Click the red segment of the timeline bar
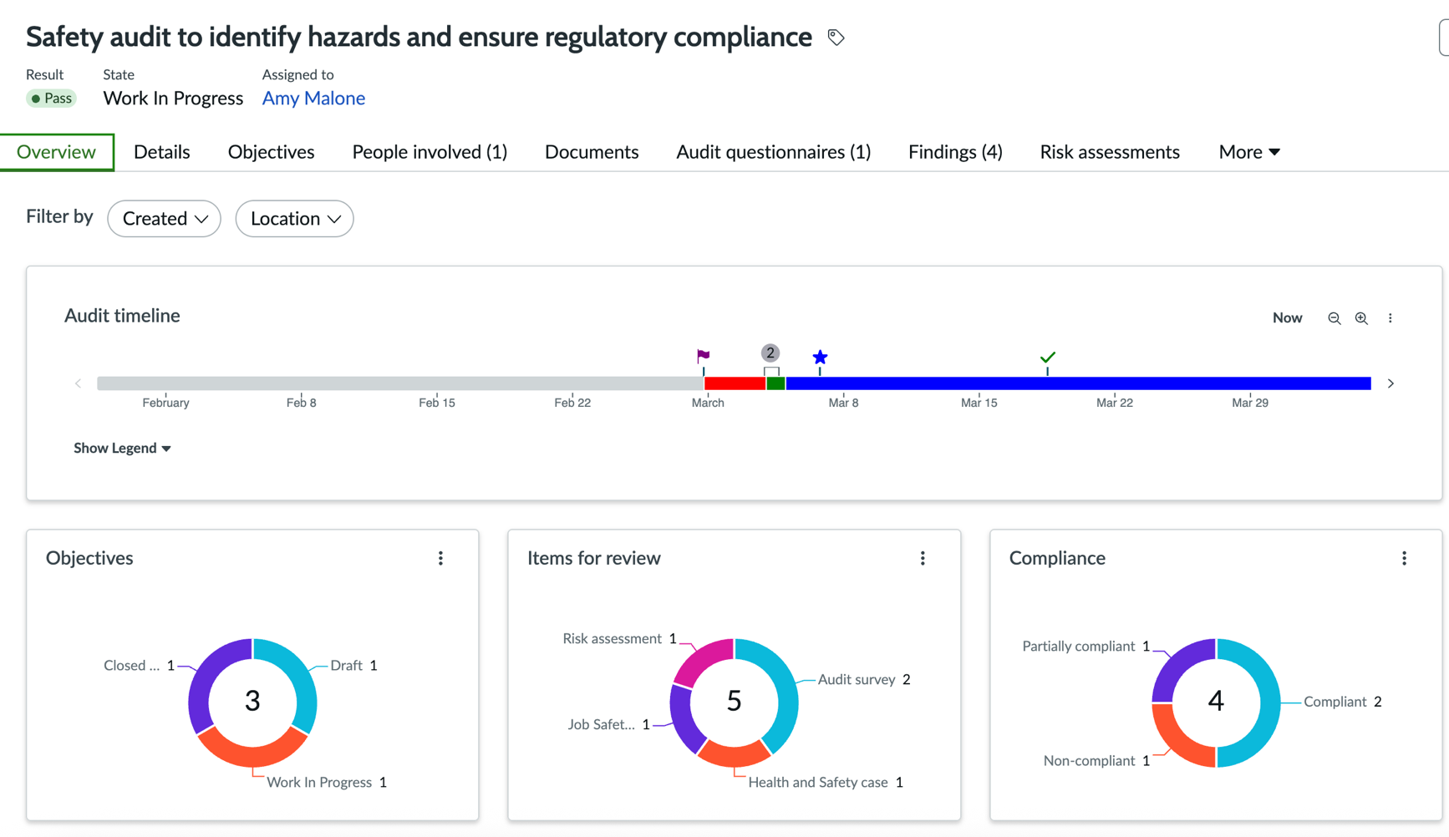 (735, 383)
